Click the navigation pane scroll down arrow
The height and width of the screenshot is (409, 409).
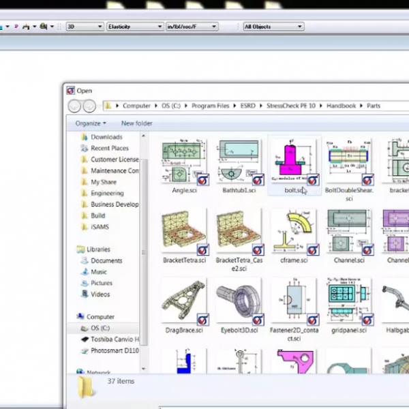coord(143,369)
